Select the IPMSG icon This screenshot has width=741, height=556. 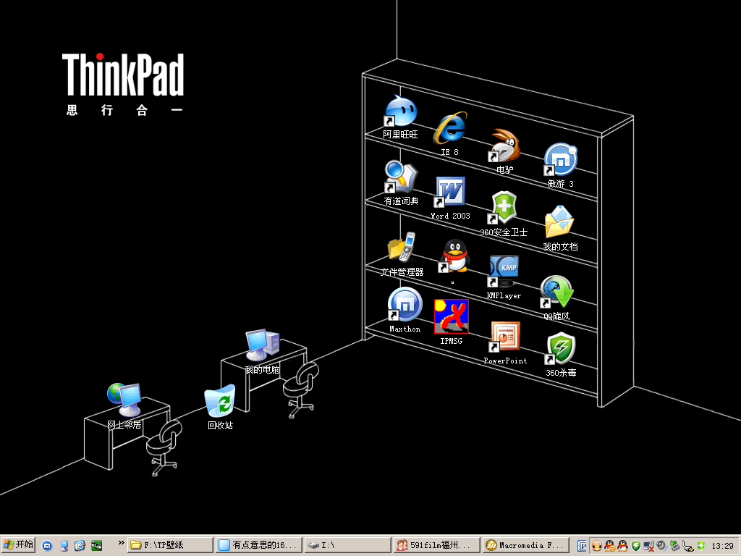[452, 321]
